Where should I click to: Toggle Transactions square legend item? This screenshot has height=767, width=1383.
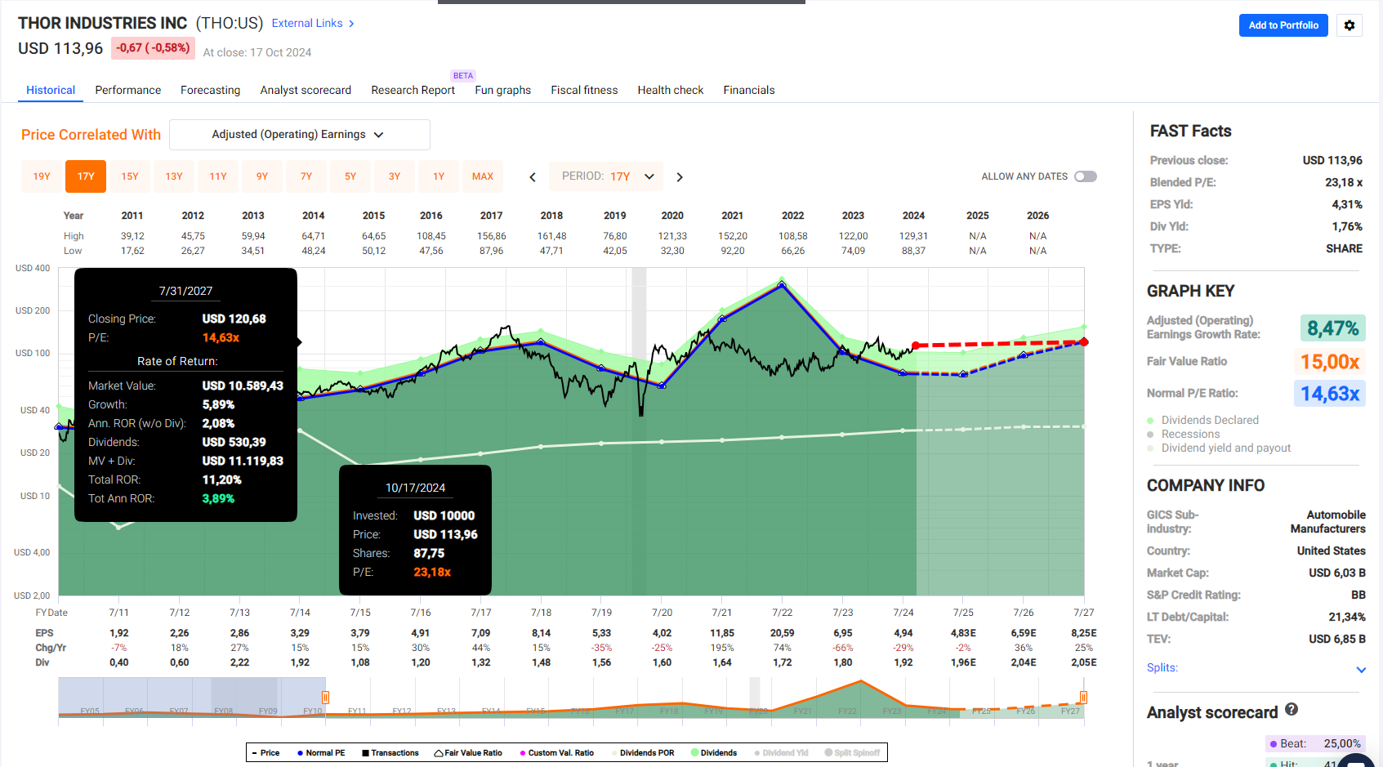click(x=390, y=753)
